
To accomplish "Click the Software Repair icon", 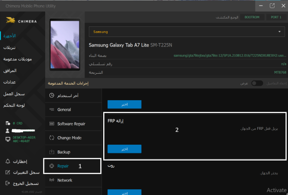I will [x=52, y=124].
